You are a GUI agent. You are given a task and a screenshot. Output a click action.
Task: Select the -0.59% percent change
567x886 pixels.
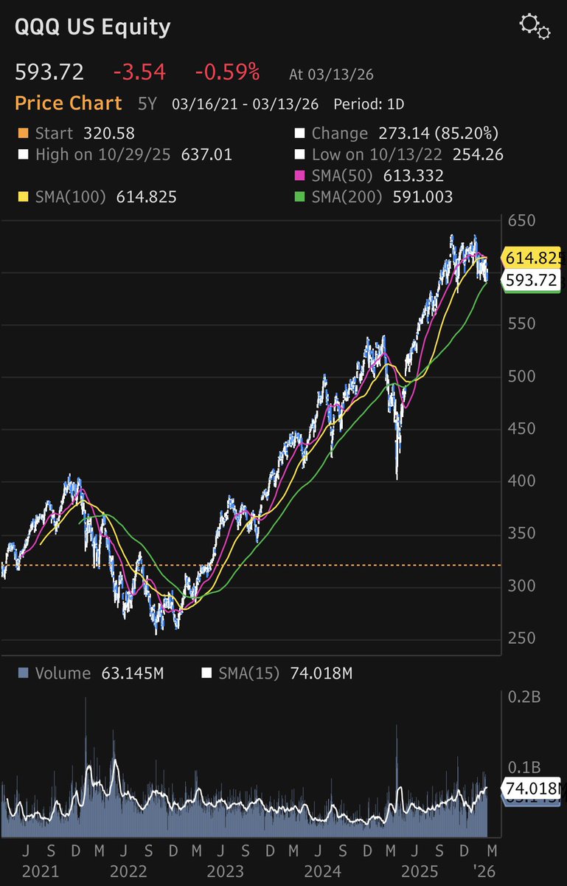(227, 72)
